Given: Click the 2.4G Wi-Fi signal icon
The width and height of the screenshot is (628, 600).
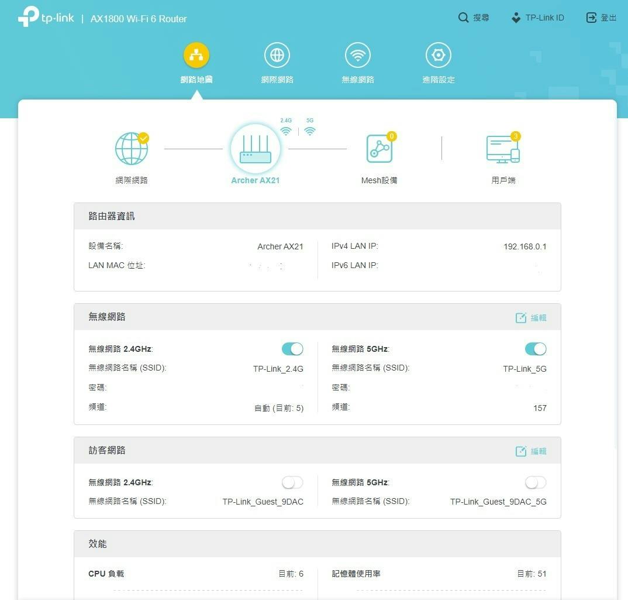Looking at the screenshot, I should (286, 131).
